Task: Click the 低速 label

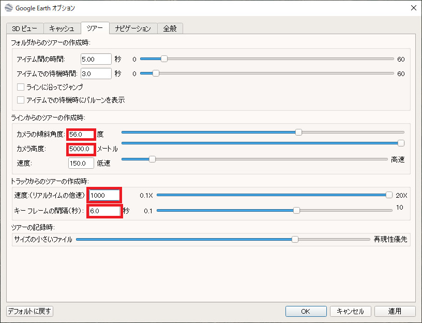Action: click(x=103, y=163)
